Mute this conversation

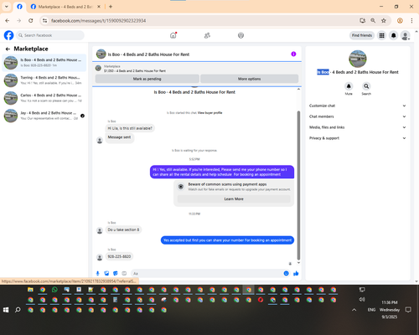[x=349, y=86]
